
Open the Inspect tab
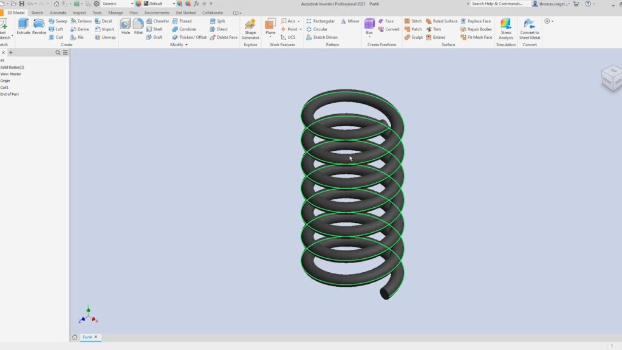tap(80, 13)
